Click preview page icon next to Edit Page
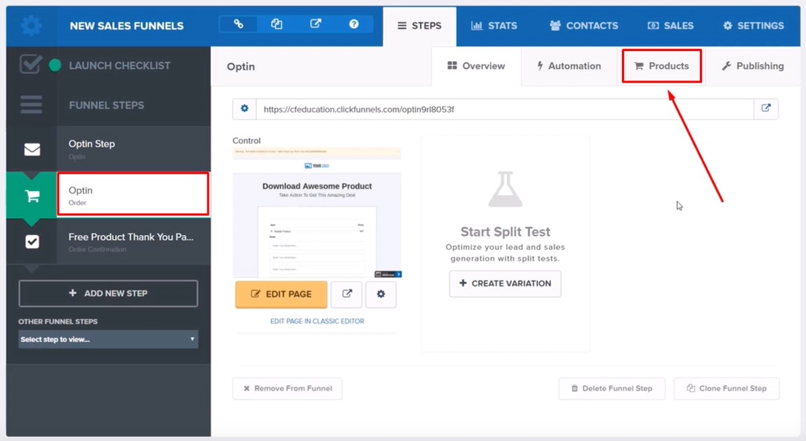 tap(347, 294)
